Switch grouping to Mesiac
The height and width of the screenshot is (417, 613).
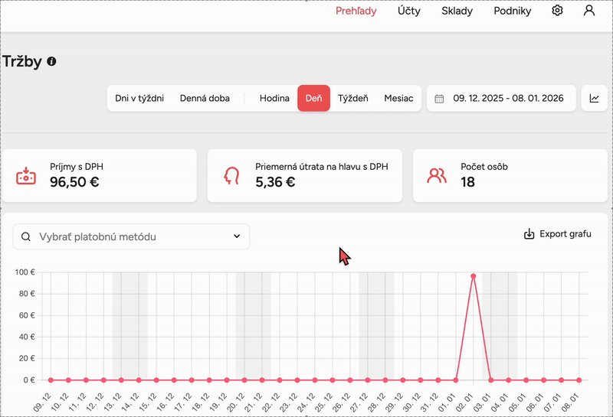click(x=398, y=98)
